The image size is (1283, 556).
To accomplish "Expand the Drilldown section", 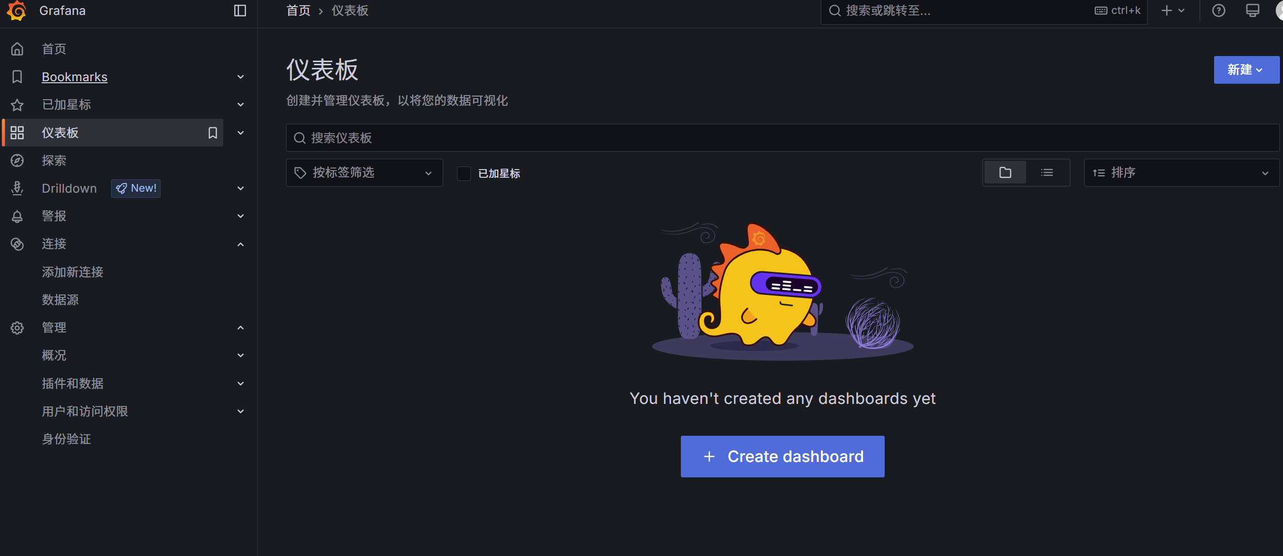I will coord(240,188).
